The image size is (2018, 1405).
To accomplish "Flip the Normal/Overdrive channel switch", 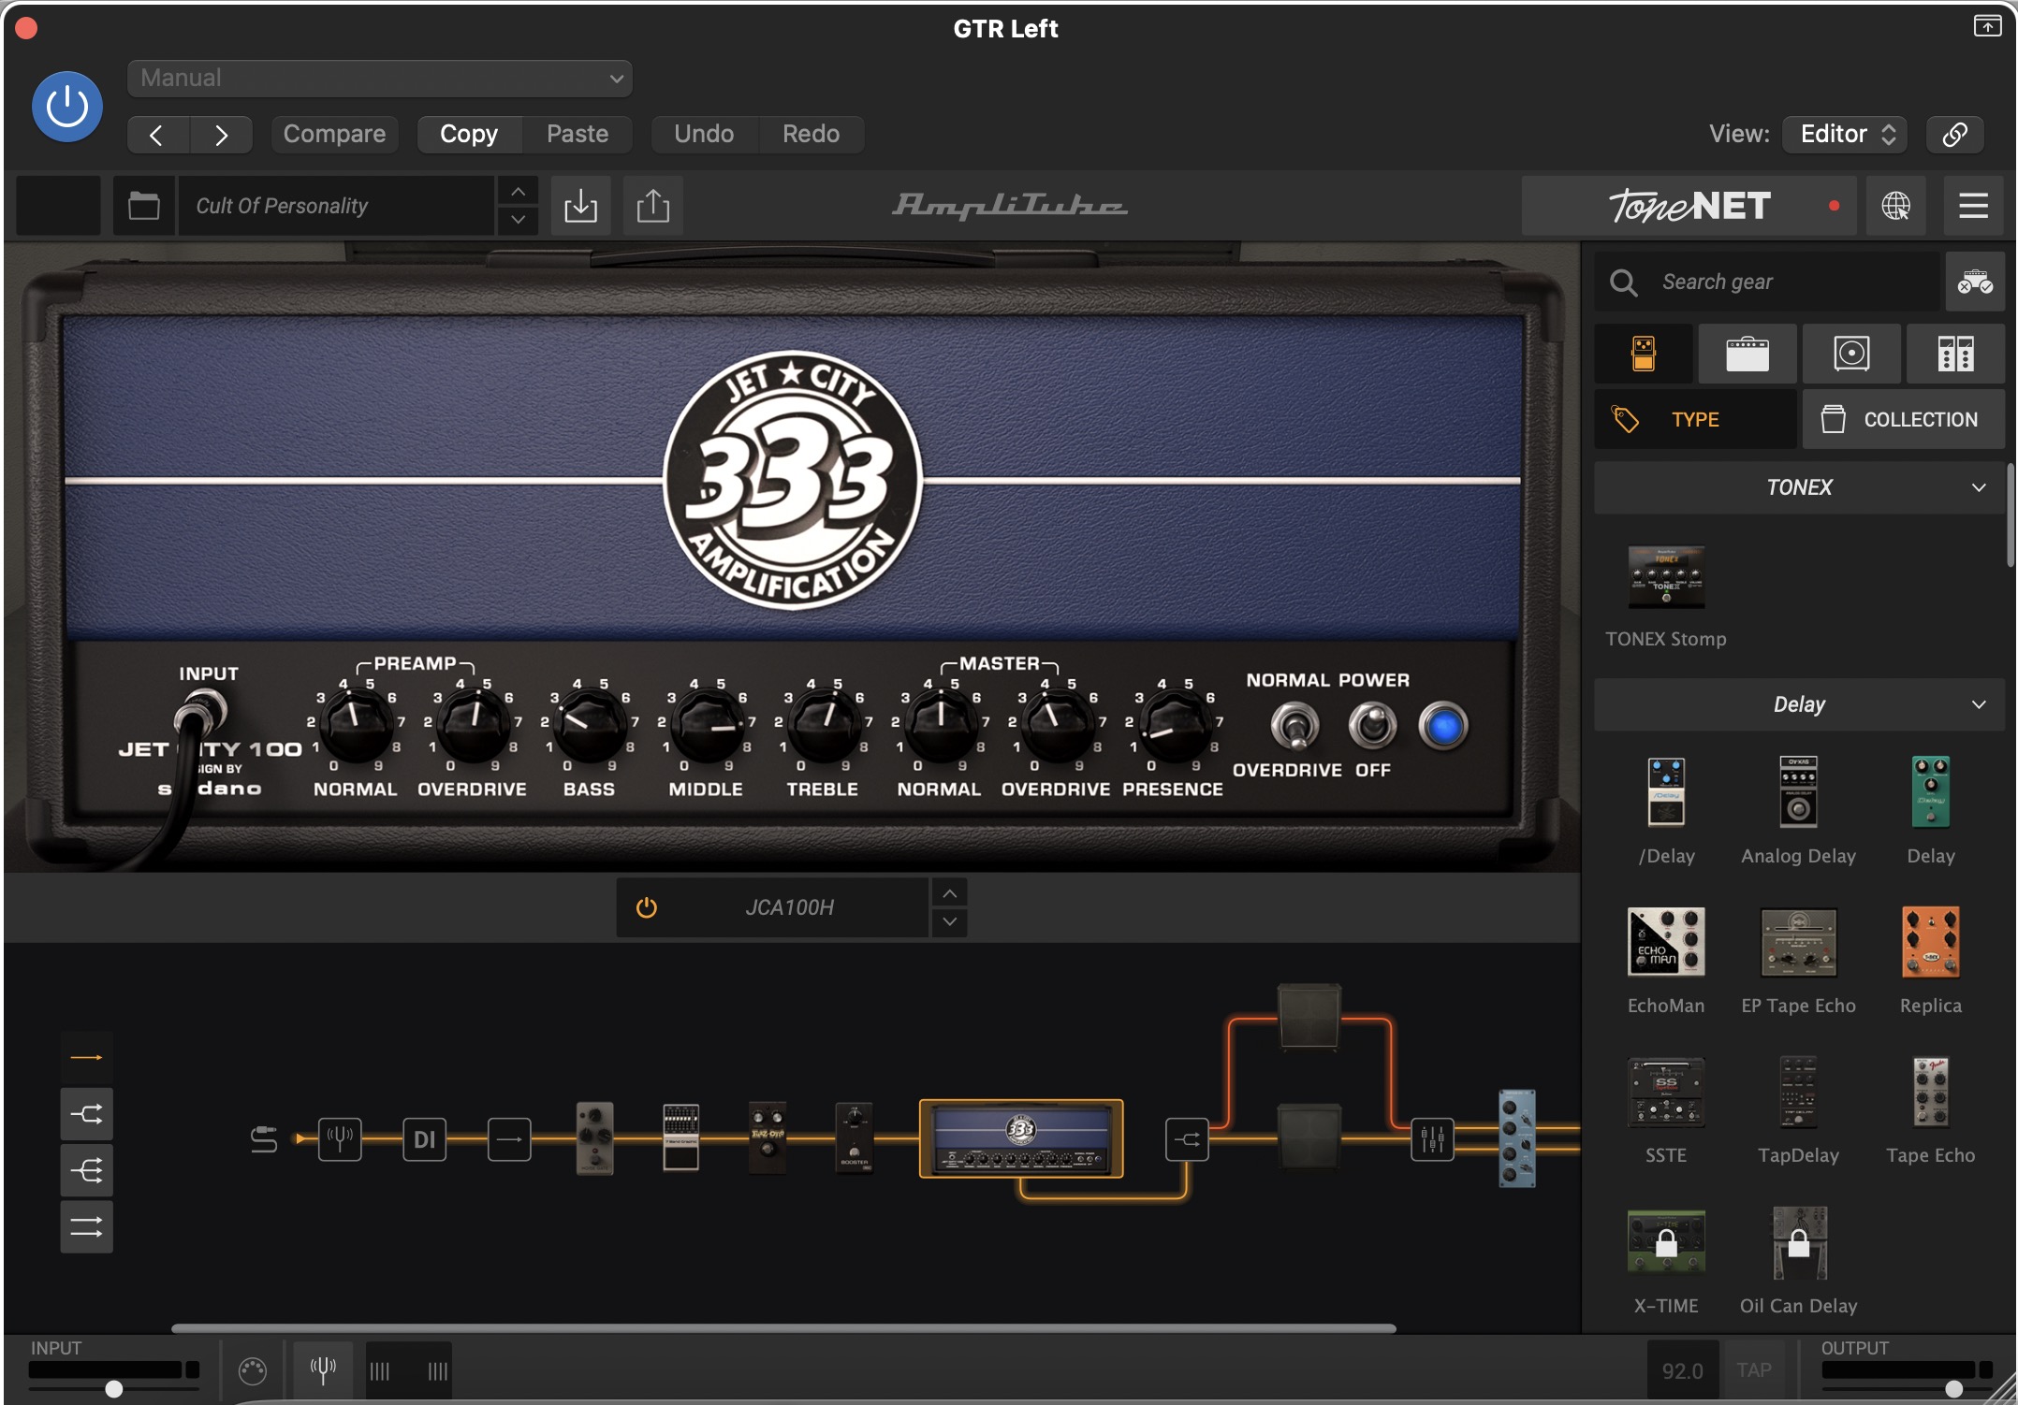I will [1294, 726].
